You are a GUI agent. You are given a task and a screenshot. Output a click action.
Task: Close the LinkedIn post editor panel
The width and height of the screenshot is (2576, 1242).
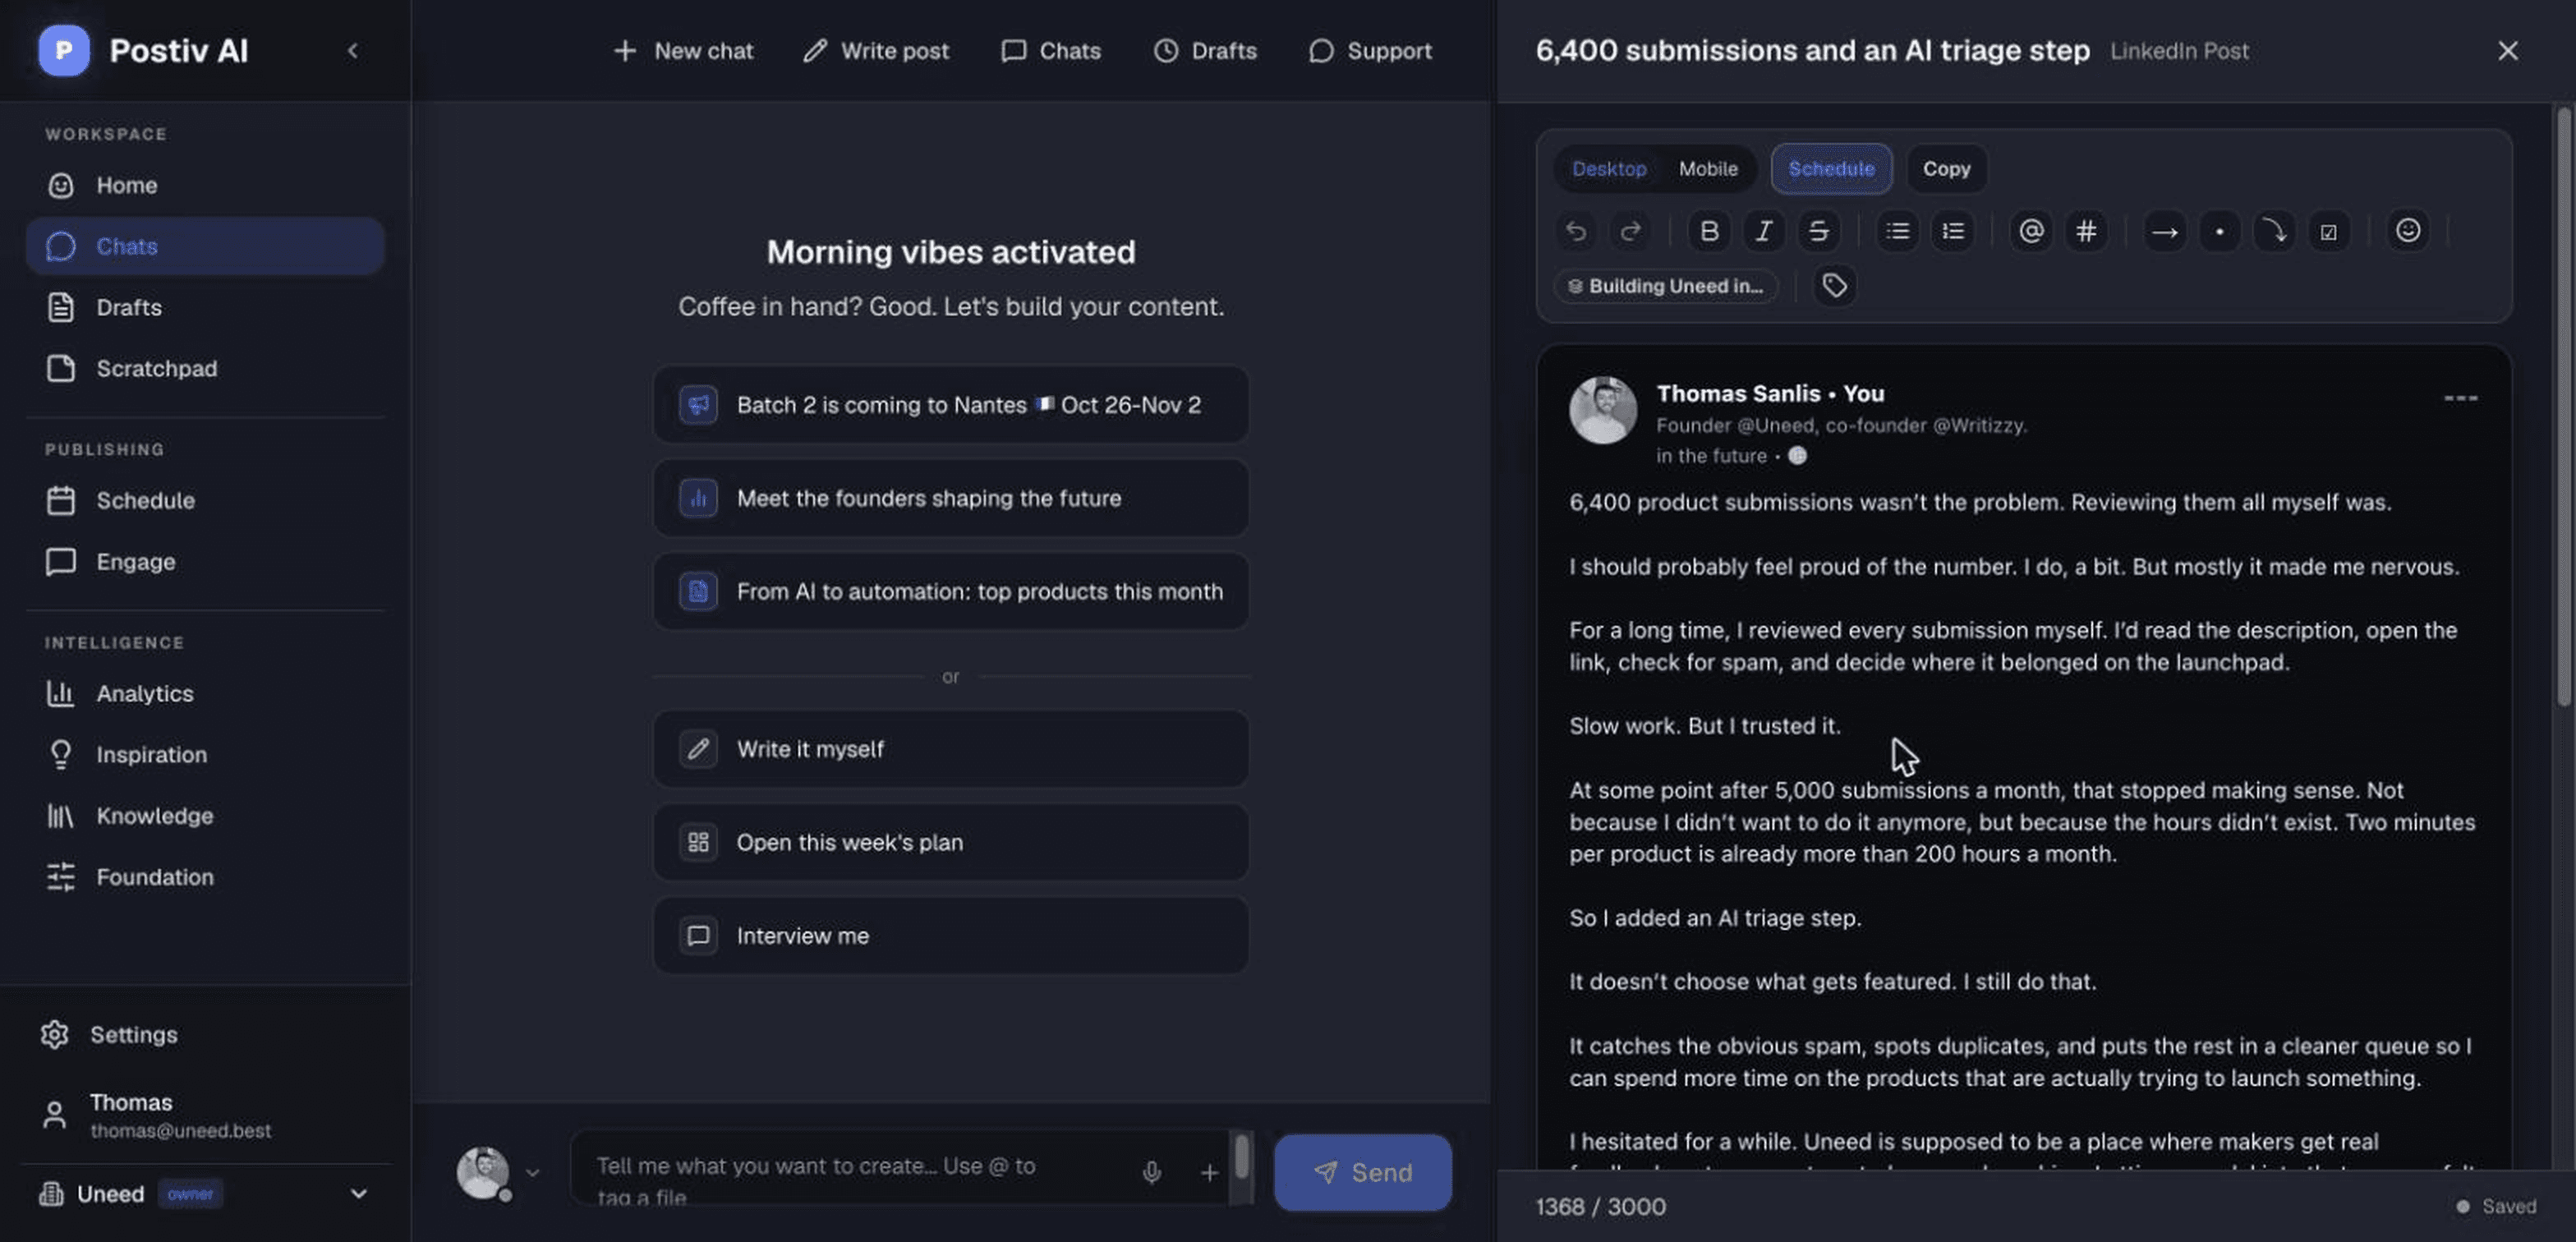click(x=2506, y=50)
